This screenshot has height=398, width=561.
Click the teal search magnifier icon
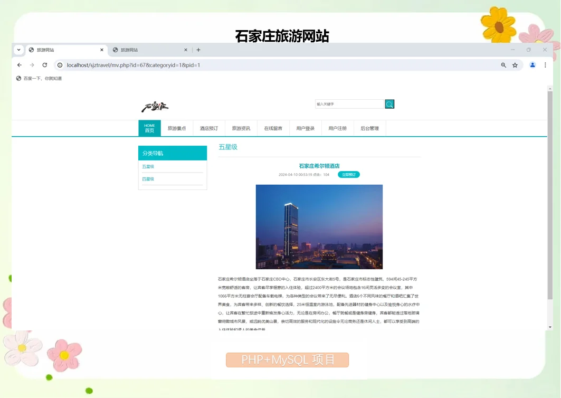coord(389,104)
